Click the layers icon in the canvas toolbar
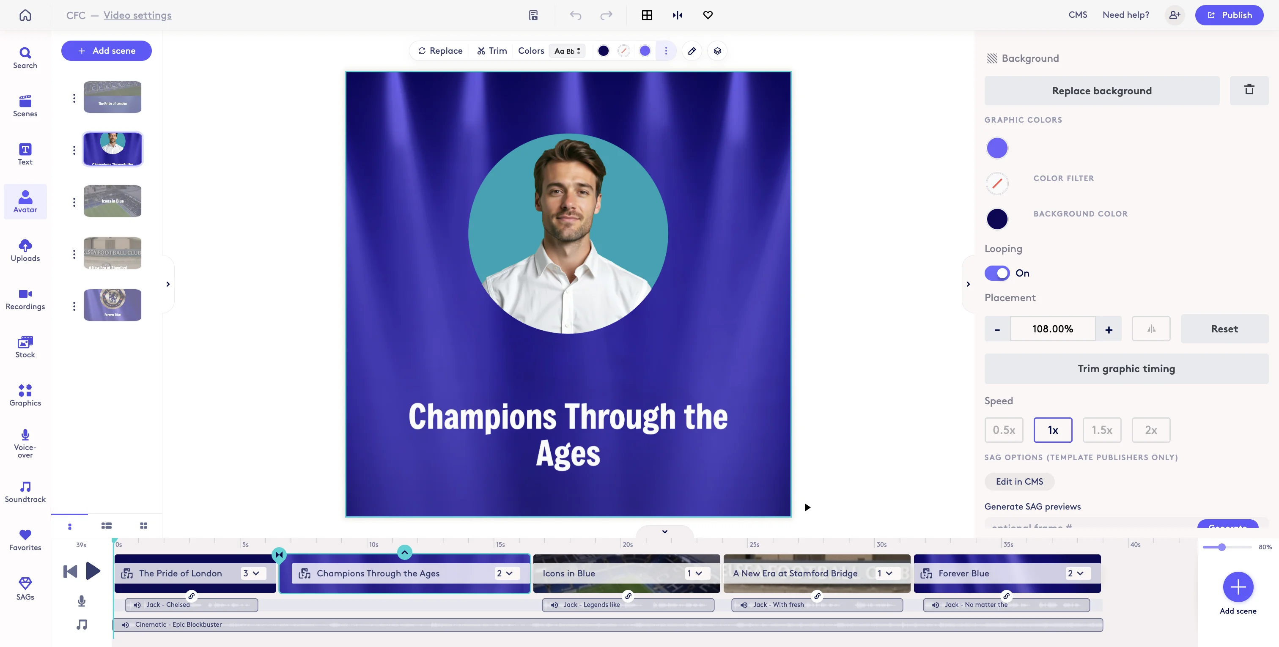1279x647 pixels. pos(717,51)
